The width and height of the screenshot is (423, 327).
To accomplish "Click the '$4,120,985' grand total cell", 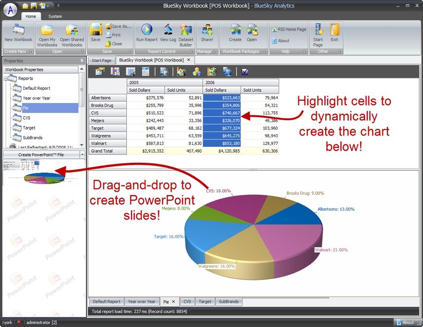I will pyautogui.click(x=222, y=151).
